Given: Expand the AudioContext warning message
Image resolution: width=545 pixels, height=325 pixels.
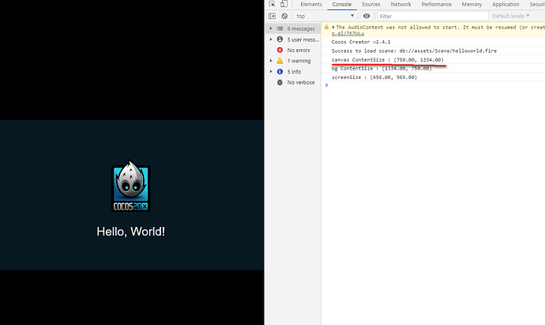Looking at the screenshot, I should (x=333, y=27).
